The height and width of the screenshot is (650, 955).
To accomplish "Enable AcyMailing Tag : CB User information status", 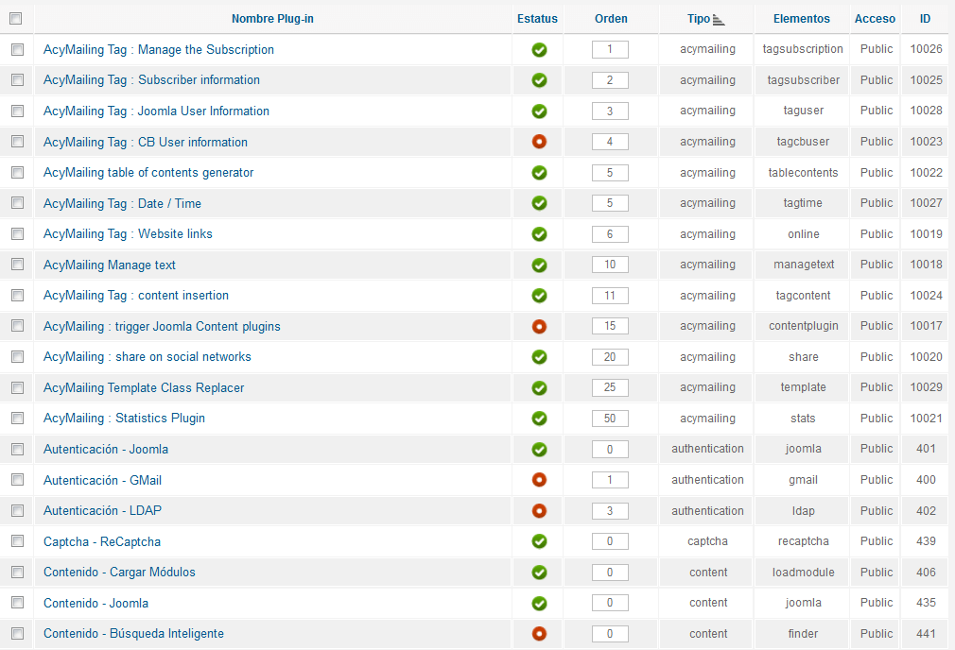I will (539, 142).
